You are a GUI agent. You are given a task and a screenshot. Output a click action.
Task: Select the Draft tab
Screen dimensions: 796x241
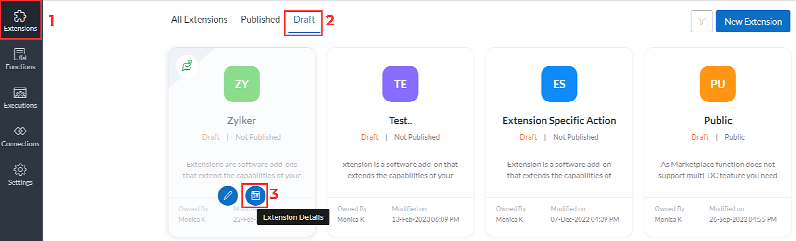point(304,20)
